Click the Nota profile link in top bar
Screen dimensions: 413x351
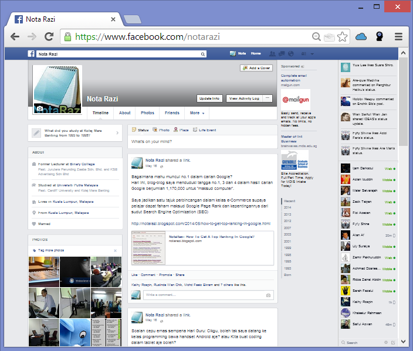pos(238,53)
